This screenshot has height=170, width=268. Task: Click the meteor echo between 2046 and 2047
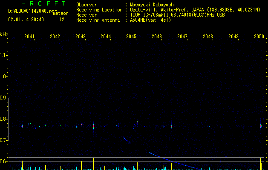click(171, 127)
